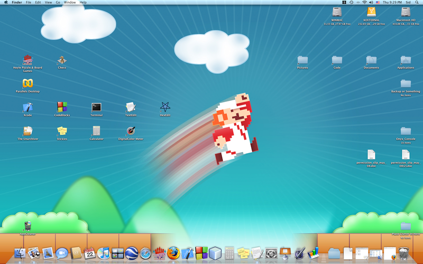Viewport: 423px width, 264px height.
Task: Open the Xcode desktop icon
Action: tap(27, 107)
